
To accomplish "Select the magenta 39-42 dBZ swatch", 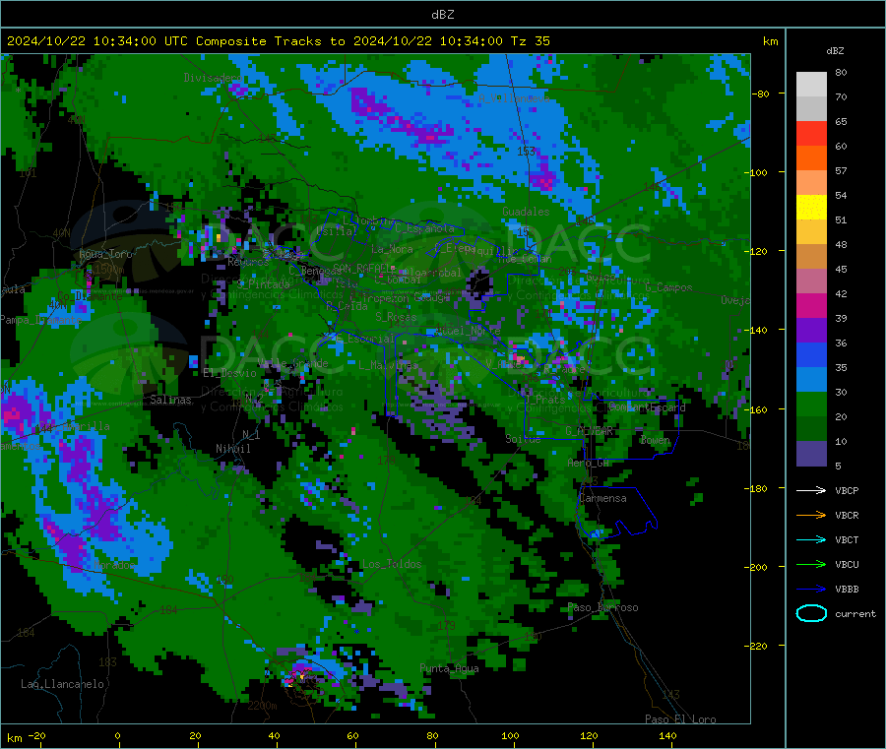I will click(x=811, y=306).
